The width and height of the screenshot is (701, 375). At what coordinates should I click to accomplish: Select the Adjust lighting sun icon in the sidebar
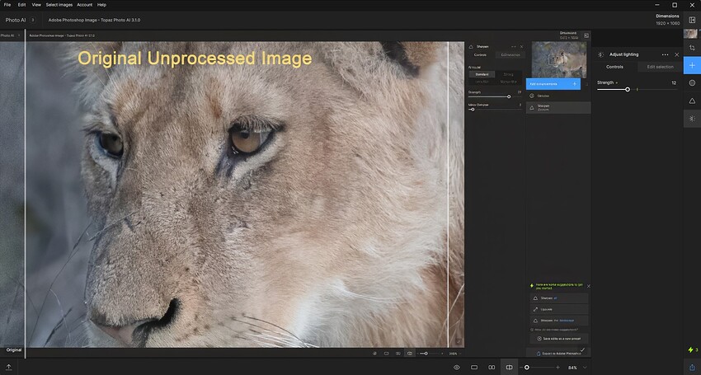(x=692, y=119)
